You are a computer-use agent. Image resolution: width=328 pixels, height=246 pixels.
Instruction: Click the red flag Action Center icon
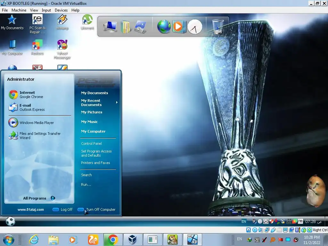click(280, 240)
